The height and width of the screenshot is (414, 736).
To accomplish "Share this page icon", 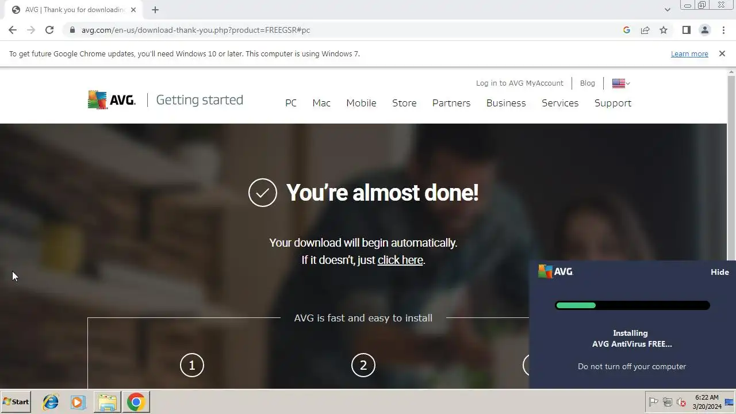I will pos(645,30).
